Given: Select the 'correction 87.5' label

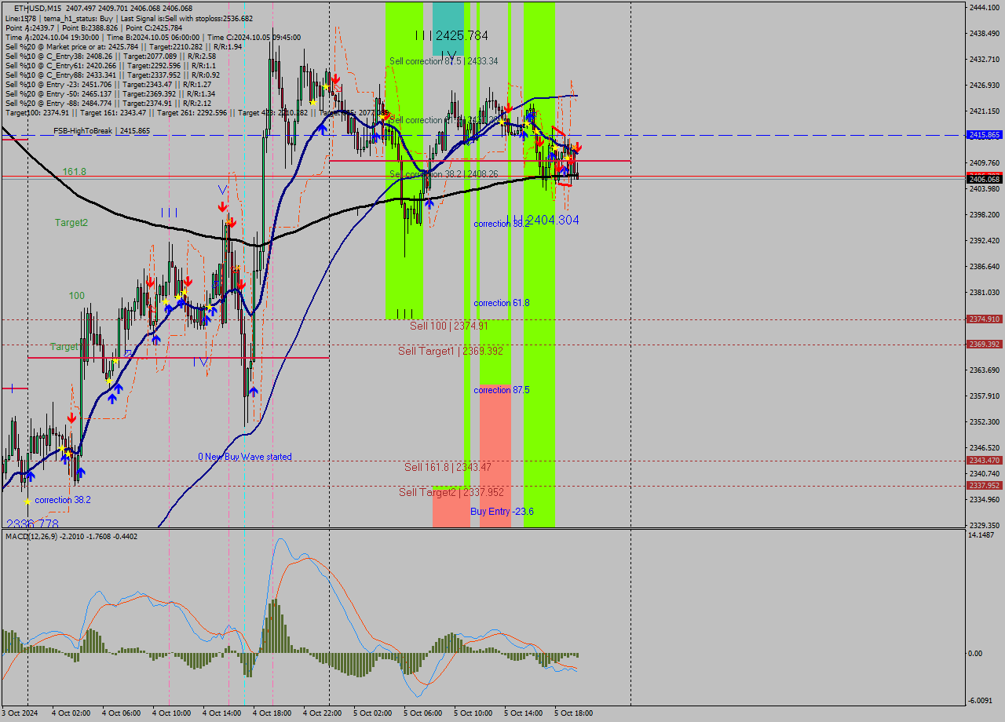Looking at the screenshot, I should (501, 390).
